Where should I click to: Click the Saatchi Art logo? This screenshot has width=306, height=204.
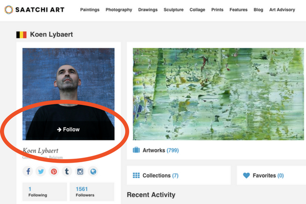pyautogui.click(x=34, y=10)
